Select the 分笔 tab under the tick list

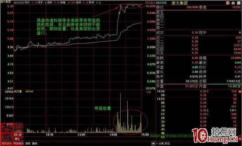[161, 144]
